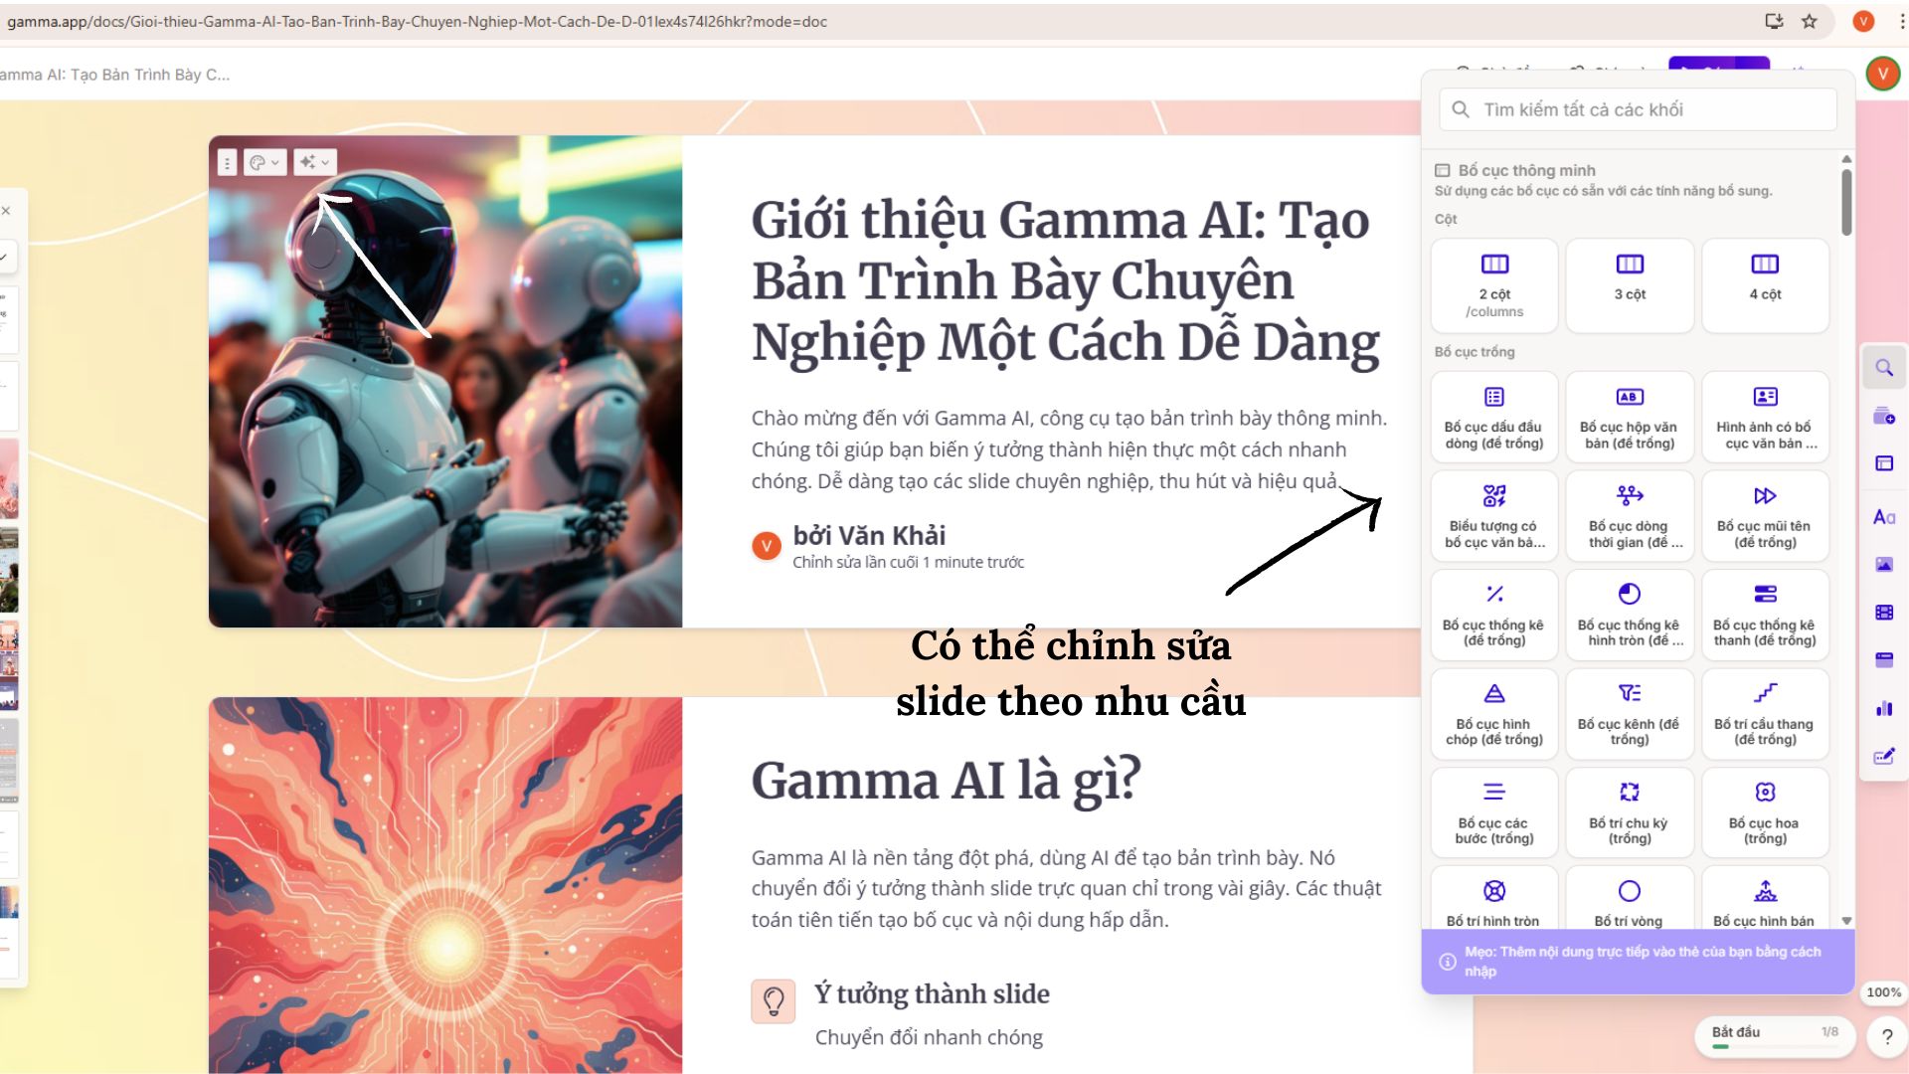Choose Bố cục mũi tên layout
Screen dimensions: 1909x1074
[1765, 516]
